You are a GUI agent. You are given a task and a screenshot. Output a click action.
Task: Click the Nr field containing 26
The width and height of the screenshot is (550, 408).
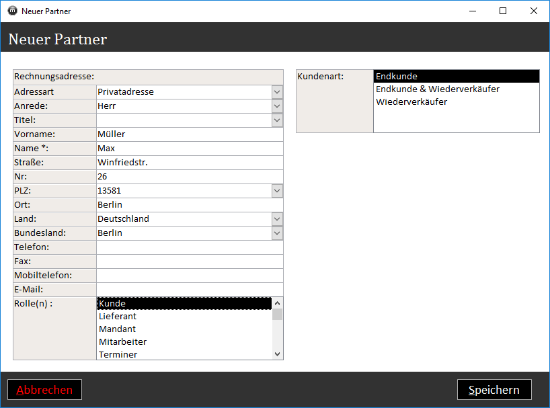coord(190,177)
